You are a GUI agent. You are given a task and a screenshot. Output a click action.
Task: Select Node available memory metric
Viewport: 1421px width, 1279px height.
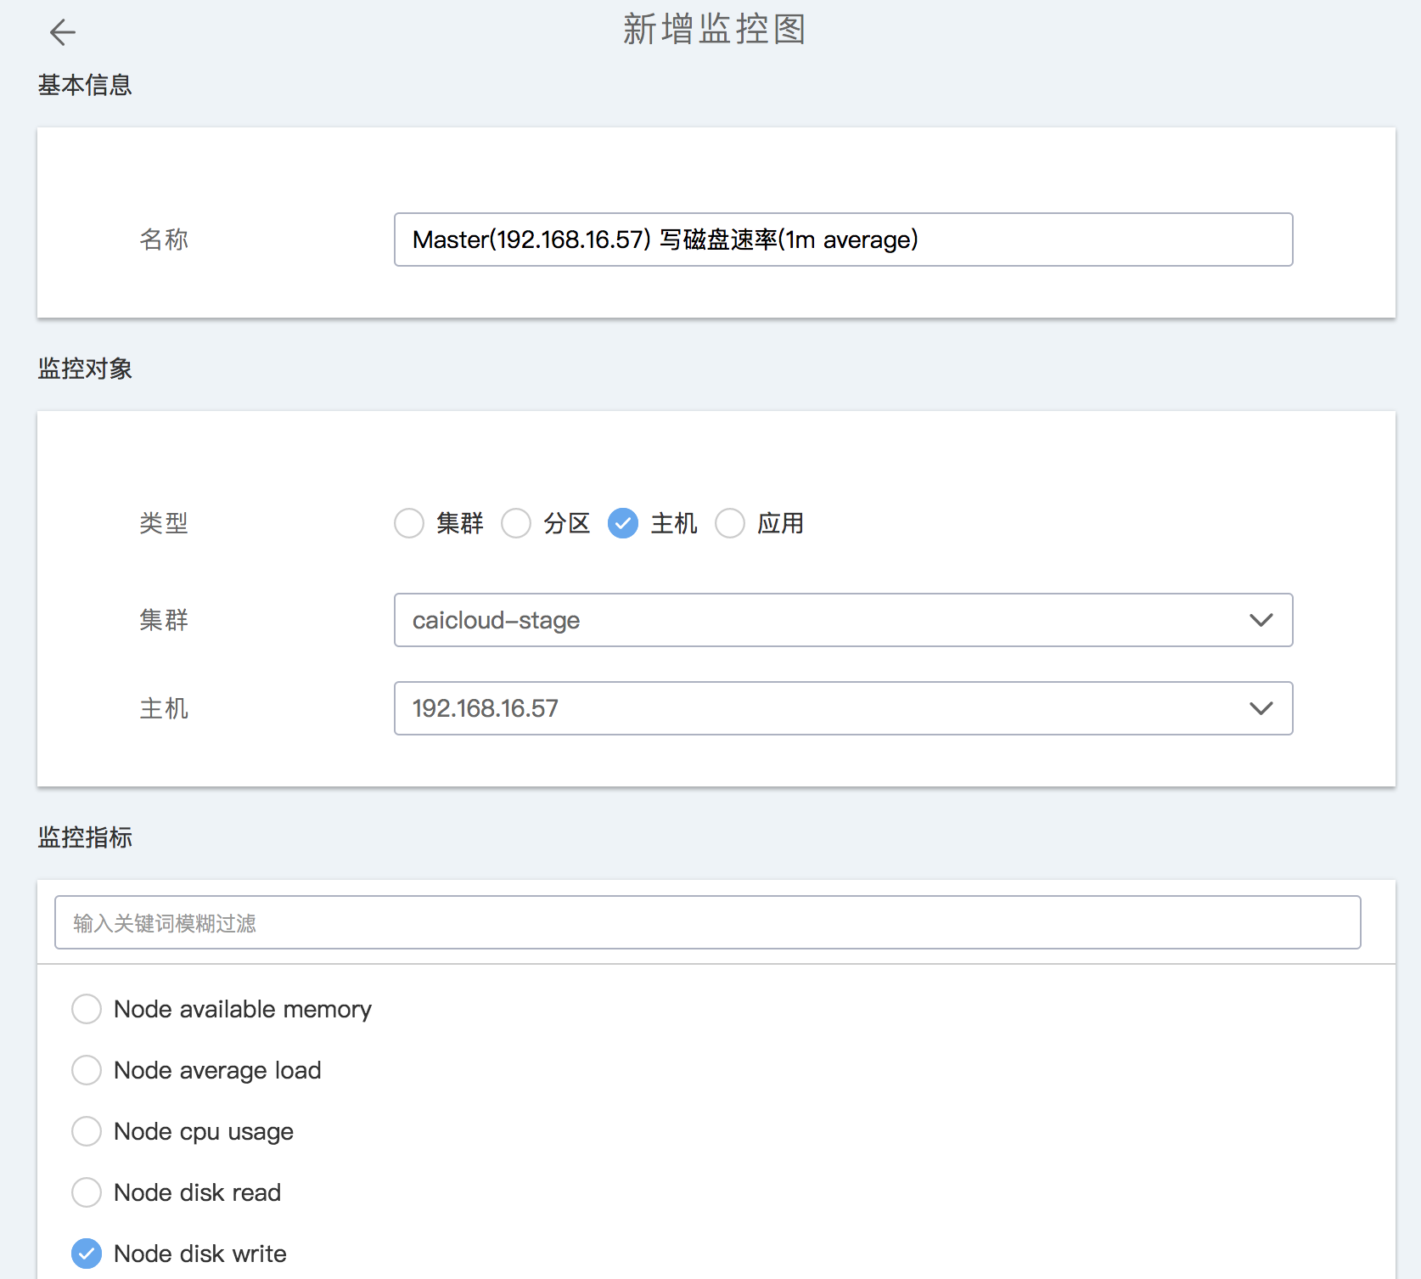(x=87, y=1009)
